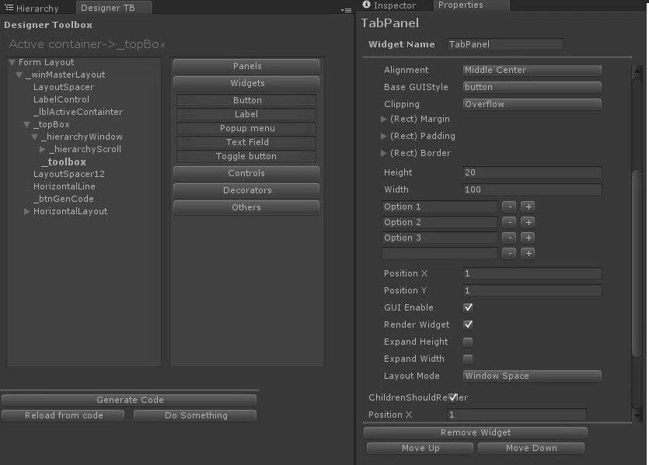Enable the Expand Width checkbox
The height and width of the screenshot is (465, 649).
(x=469, y=359)
